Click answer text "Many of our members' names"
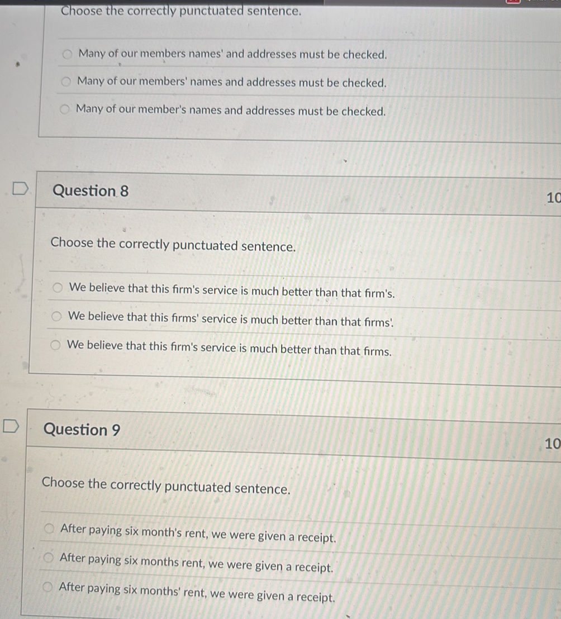 point(232,82)
